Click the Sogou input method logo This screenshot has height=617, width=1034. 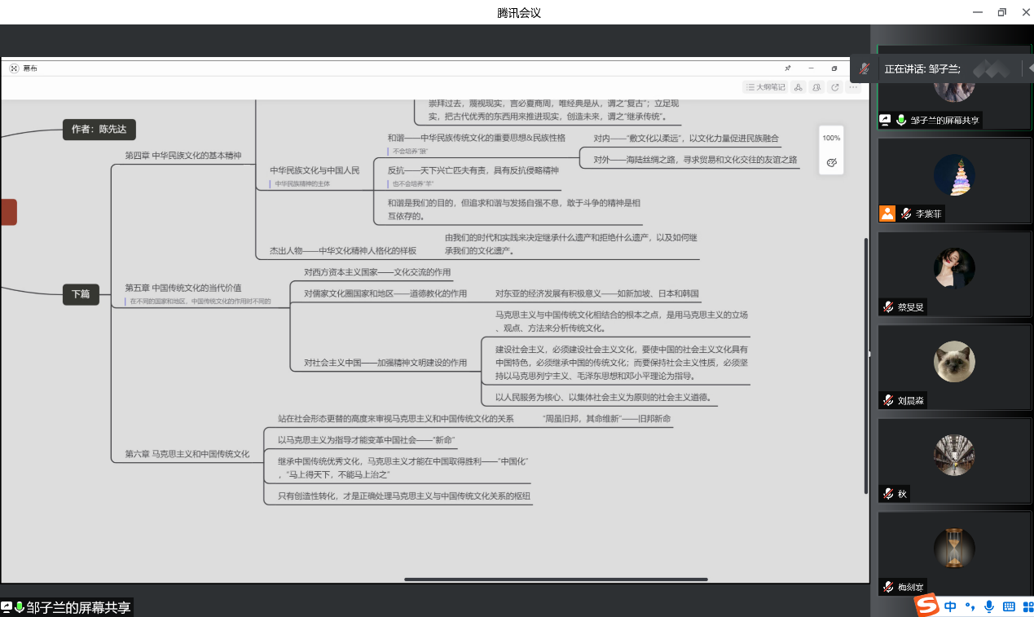click(926, 606)
